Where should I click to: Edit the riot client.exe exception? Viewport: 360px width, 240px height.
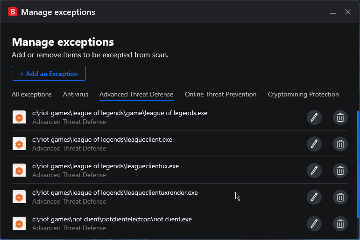point(314,224)
